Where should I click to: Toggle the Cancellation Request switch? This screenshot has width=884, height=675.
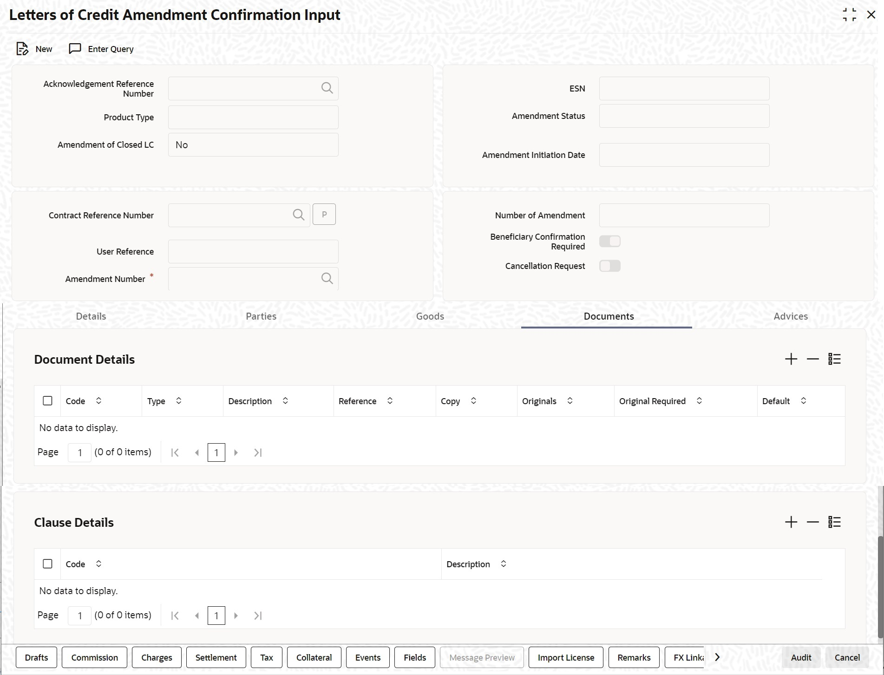tap(610, 266)
